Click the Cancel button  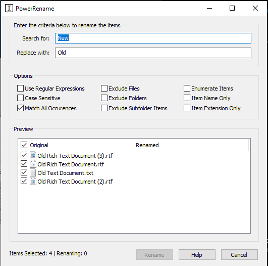point(239,255)
